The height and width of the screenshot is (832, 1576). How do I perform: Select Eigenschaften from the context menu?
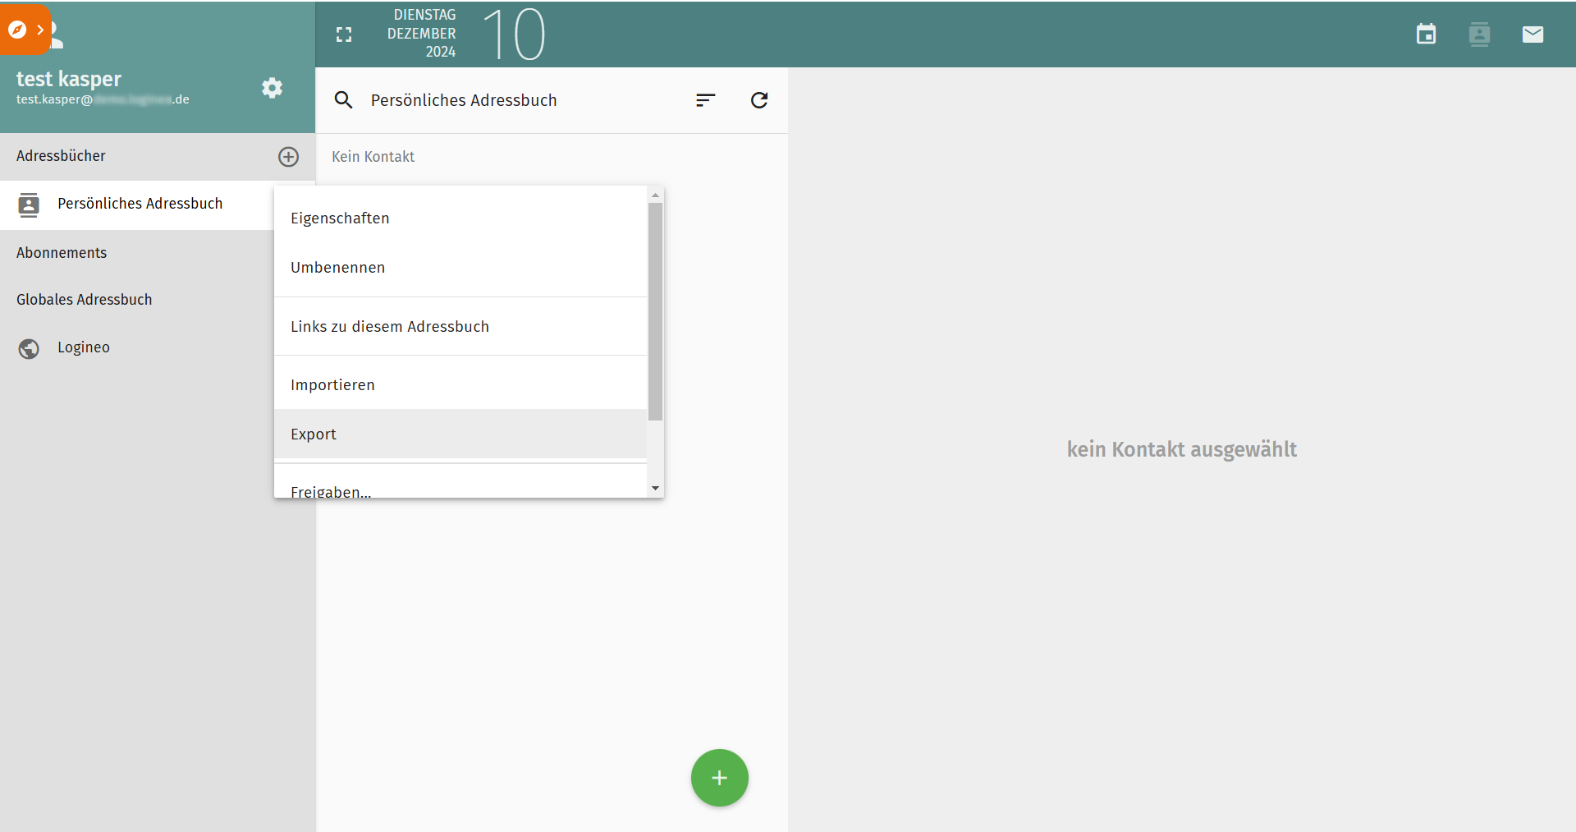[340, 218]
